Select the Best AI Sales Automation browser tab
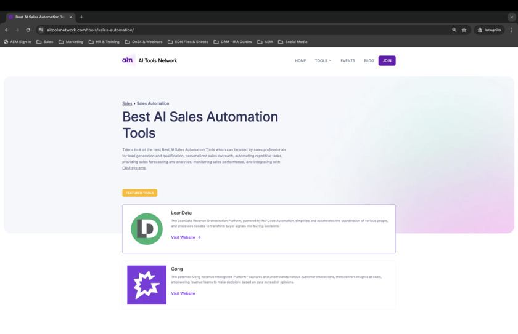 (x=40, y=17)
